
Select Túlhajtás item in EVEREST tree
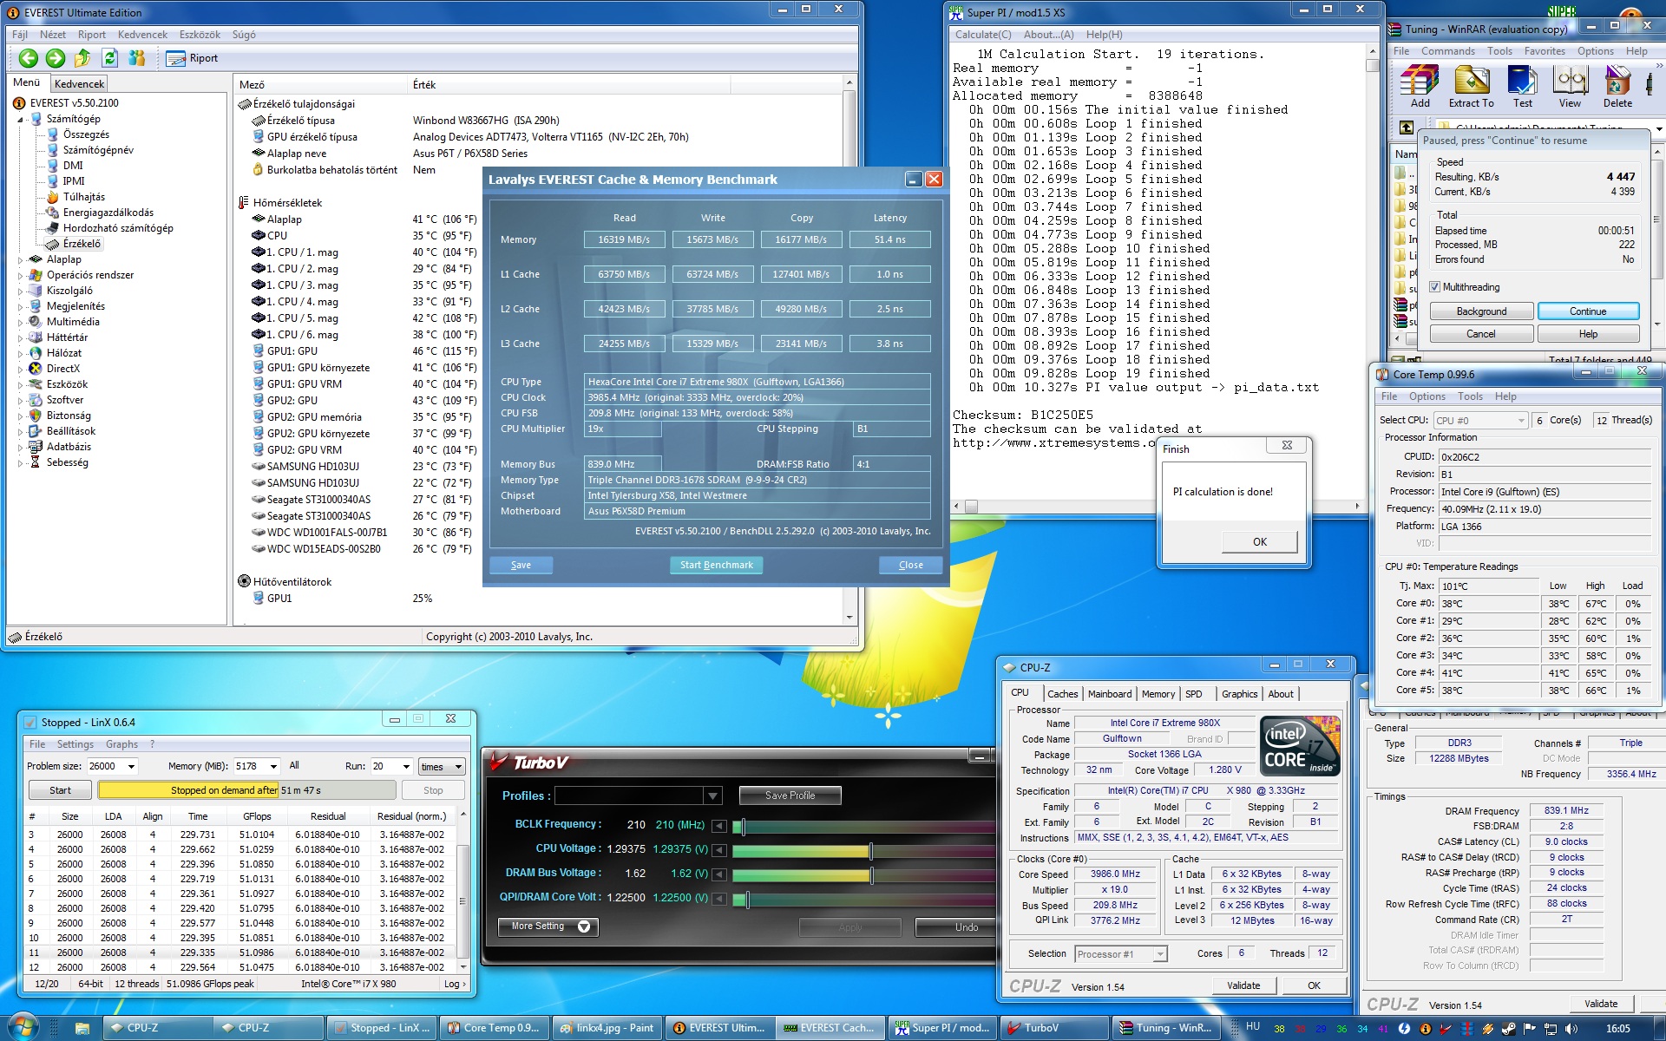point(83,197)
